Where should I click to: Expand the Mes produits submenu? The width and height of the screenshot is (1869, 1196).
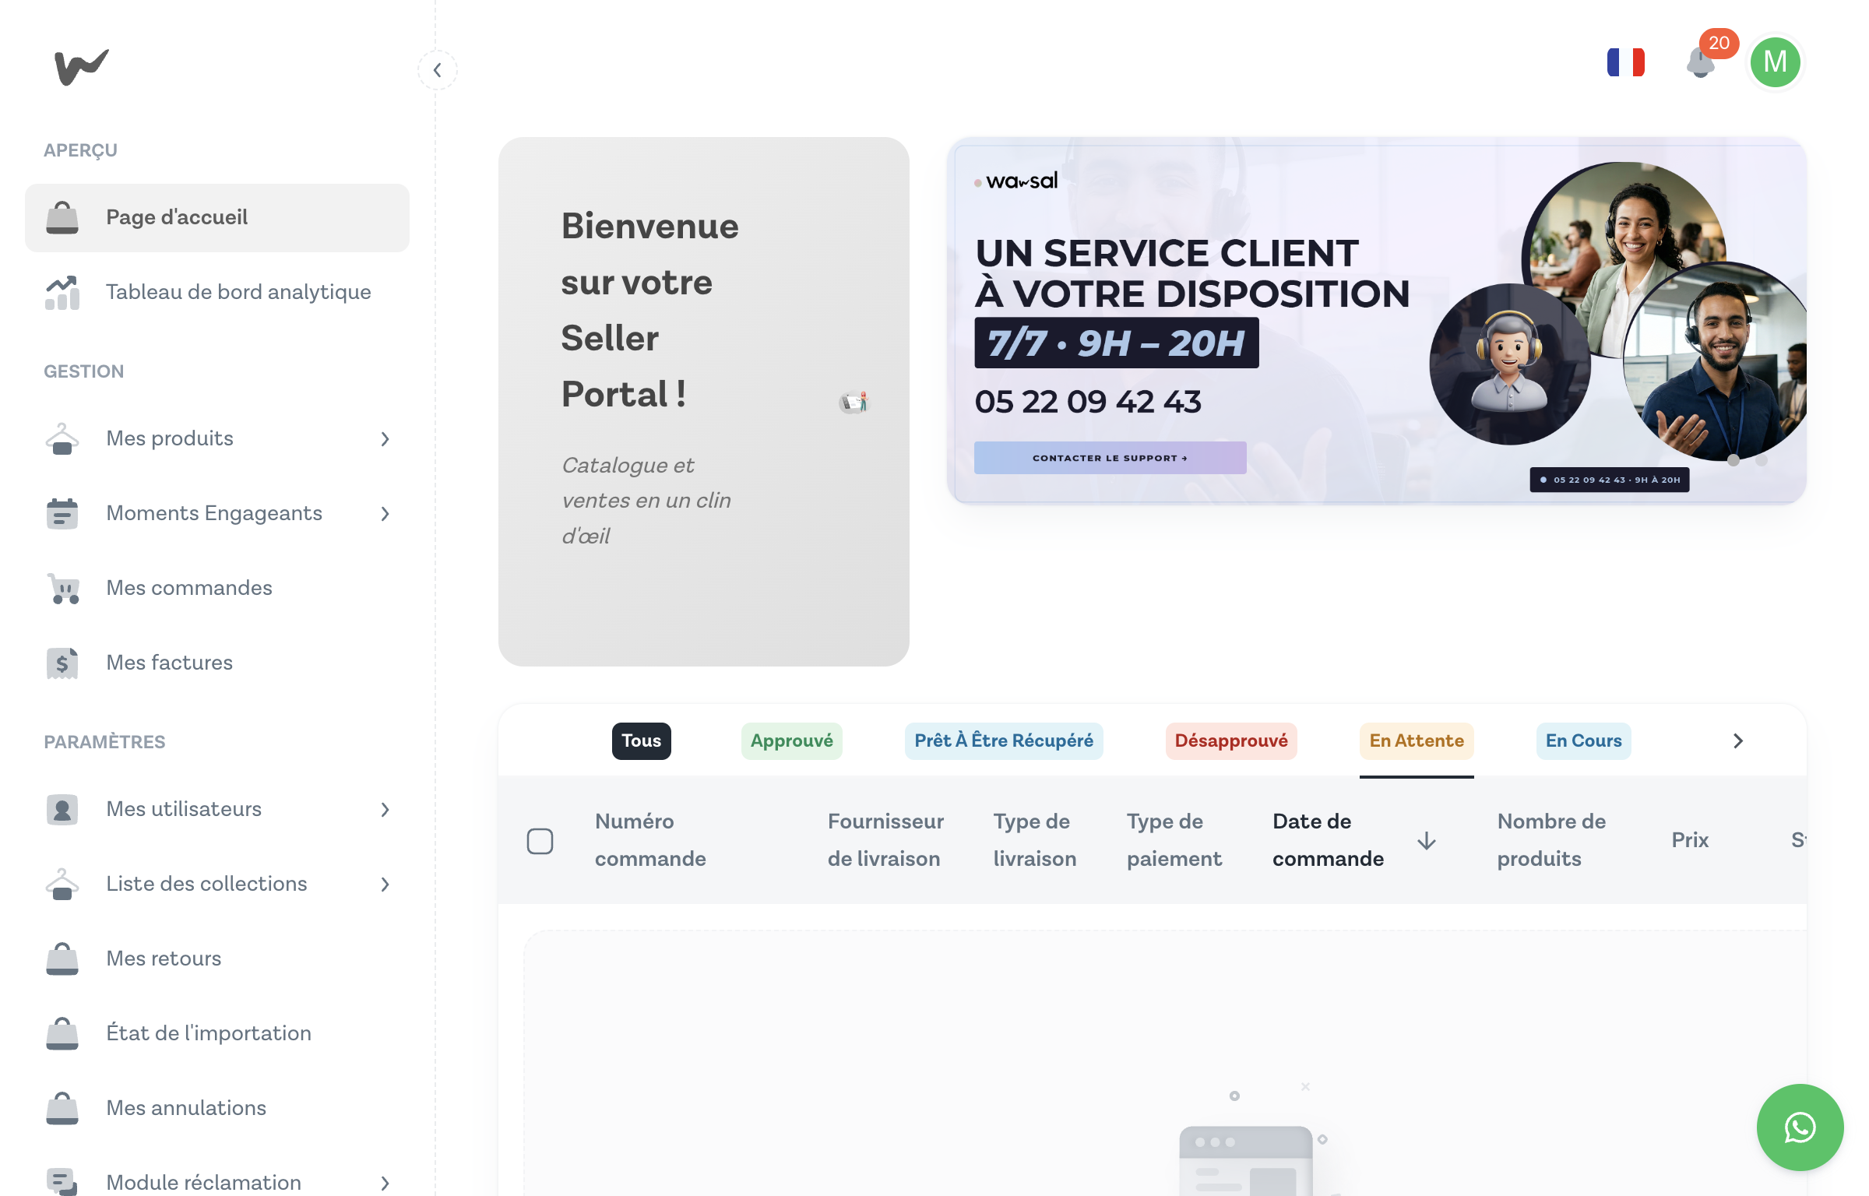(385, 438)
